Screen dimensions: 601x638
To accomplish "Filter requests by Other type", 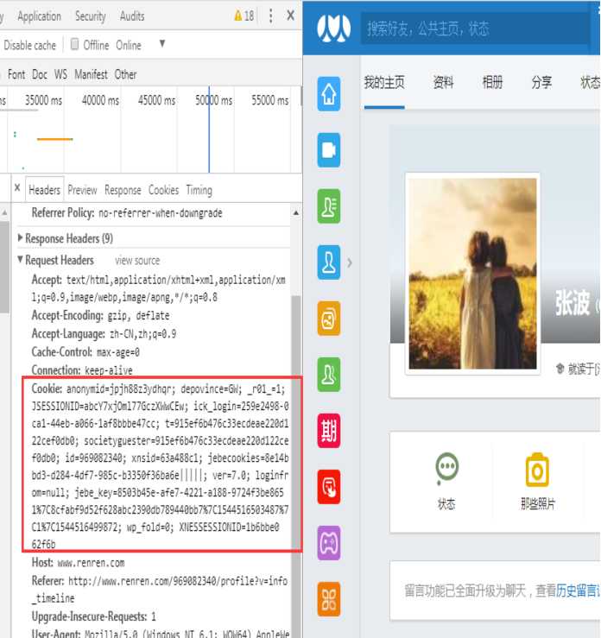I will (x=125, y=74).
